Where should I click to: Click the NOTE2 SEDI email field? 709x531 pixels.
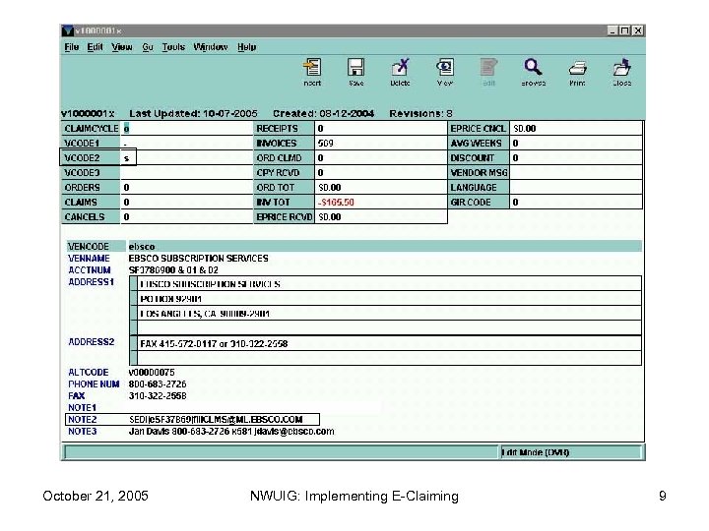[216, 420]
